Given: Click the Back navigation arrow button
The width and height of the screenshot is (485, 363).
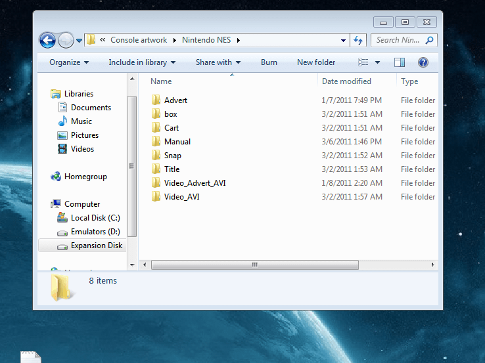Looking at the screenshot, I should point(47,40).
